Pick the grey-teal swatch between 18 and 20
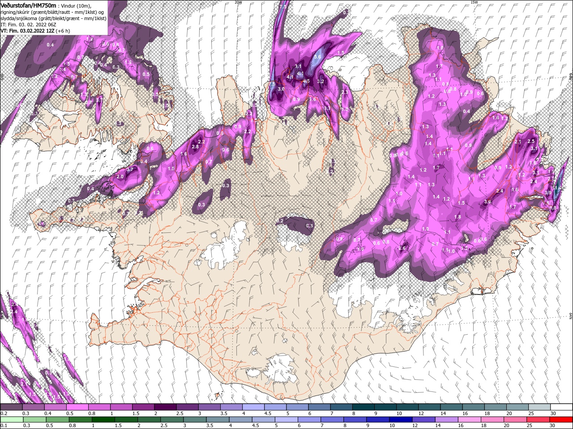 [496, 407]
